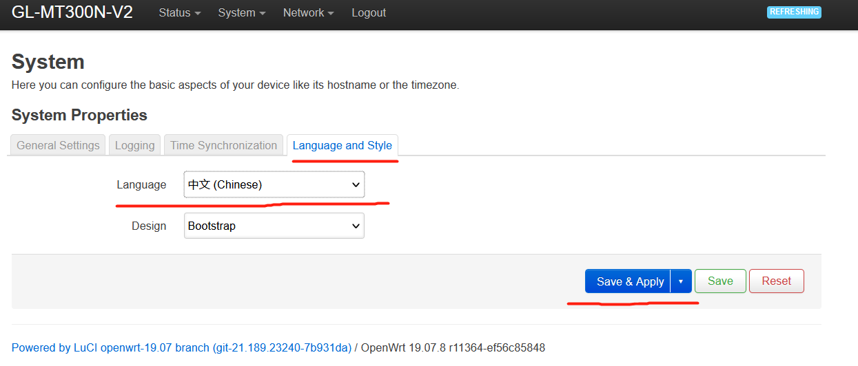The width and height of the screenshot is (858, 366).
Task: Click Logout in the top bar
Action: pyautogui.click(x=369, y=13)
